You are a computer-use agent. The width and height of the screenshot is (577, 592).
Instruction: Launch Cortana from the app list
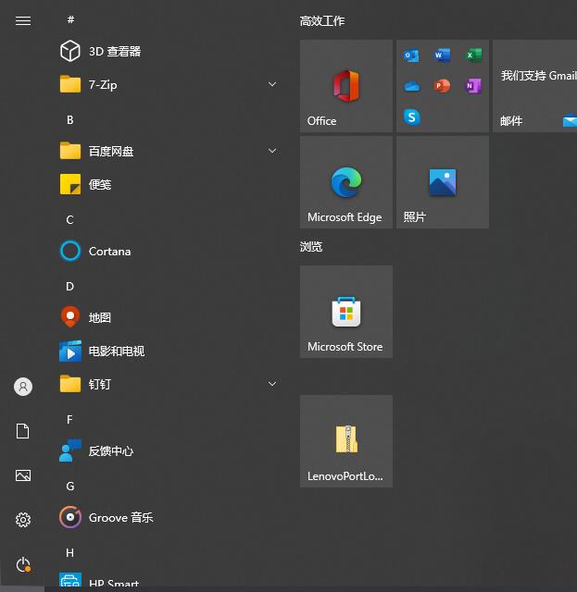(109, 252)
